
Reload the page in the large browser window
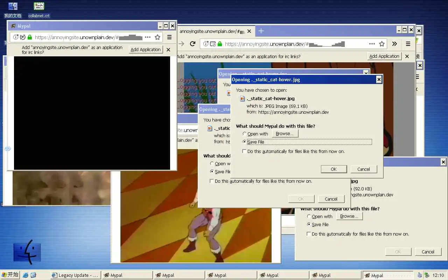point(192,44)
